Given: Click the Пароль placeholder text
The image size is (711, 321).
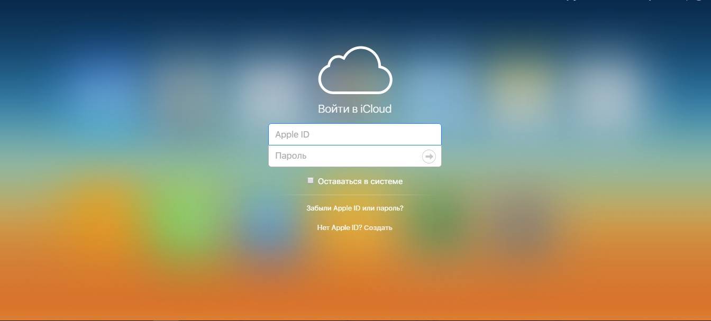Looking at the screenshot, I should click(x=290, y=156).
